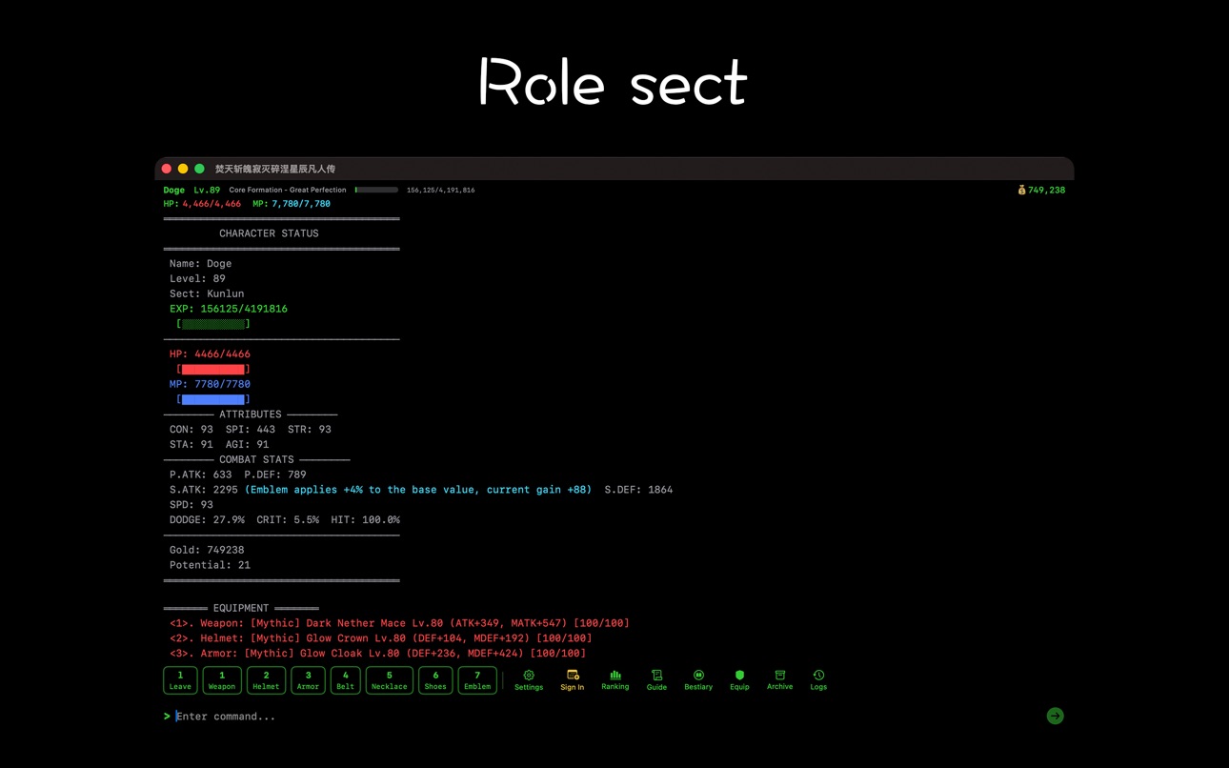Click the EXP: 156125/4191816 line

point(229,309)
